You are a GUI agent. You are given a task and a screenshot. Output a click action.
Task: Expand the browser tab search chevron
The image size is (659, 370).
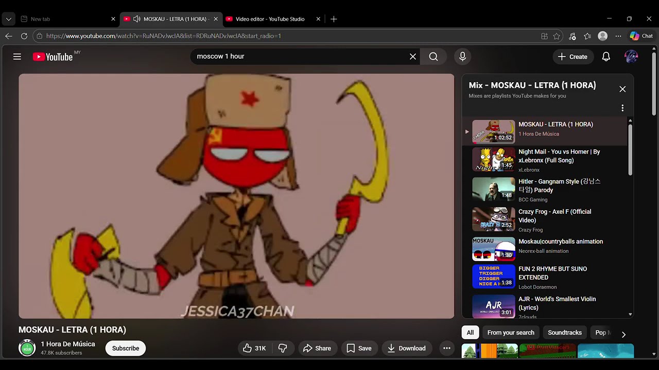point(8,19)
